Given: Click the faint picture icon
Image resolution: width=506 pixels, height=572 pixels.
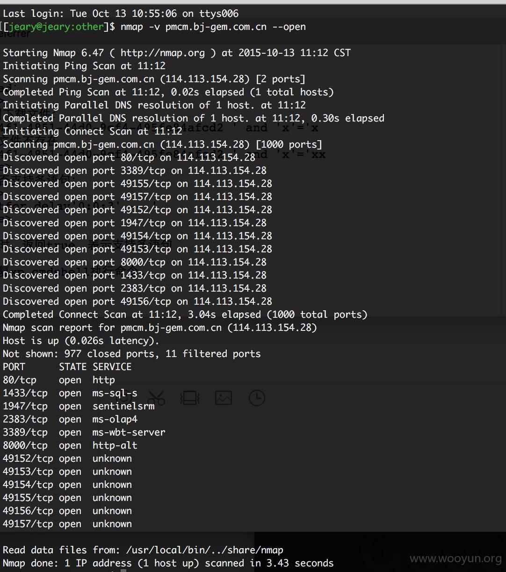Looking at the screenshot, I should 224,398.
